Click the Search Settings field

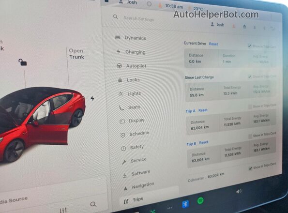pos(138,18)
